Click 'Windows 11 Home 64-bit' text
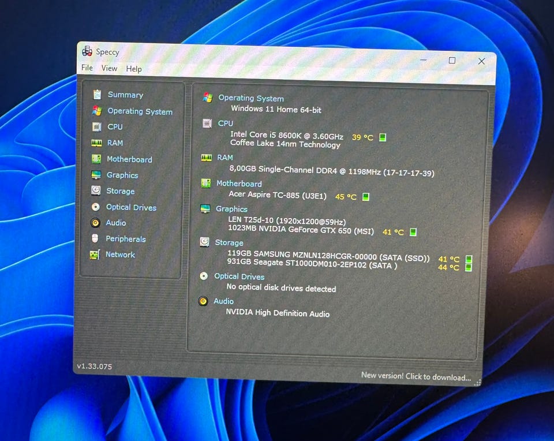The height and width of the screenshot is (441, 554). [x=276, y=109]
